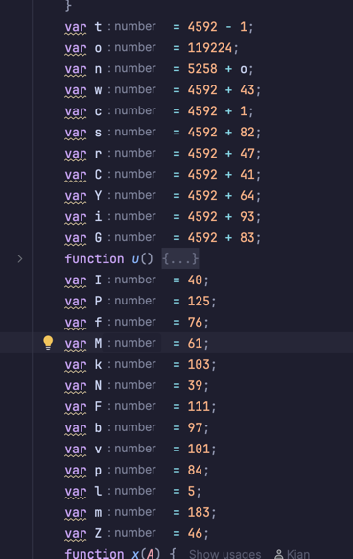Click the person icon beside Kian
Screen dimensions: 353x559
(x=279, y=554)
